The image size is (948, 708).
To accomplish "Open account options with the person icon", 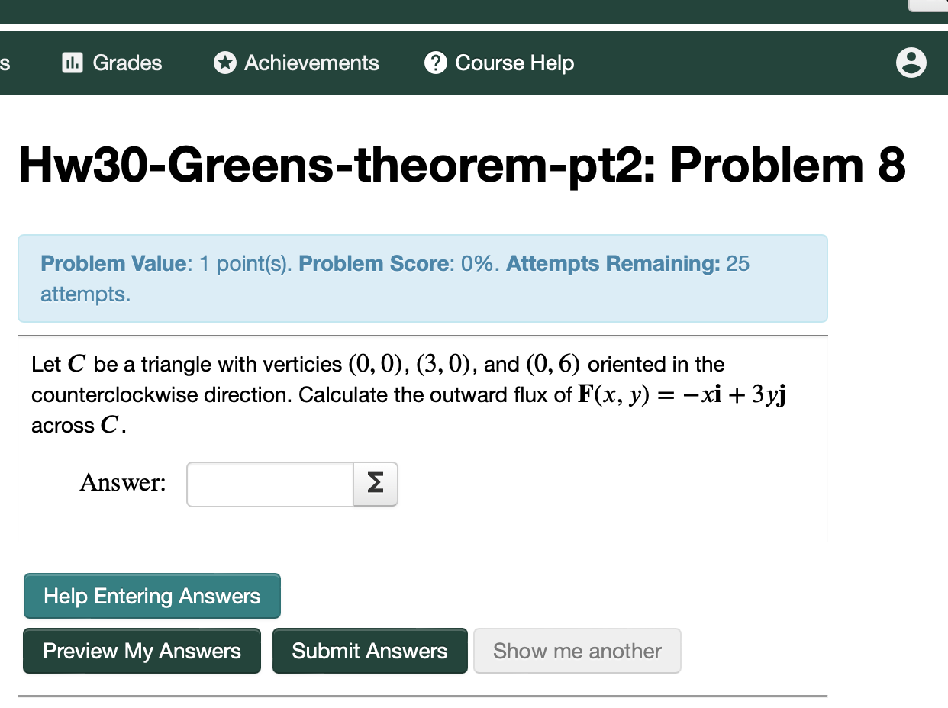I will [911, 63].
